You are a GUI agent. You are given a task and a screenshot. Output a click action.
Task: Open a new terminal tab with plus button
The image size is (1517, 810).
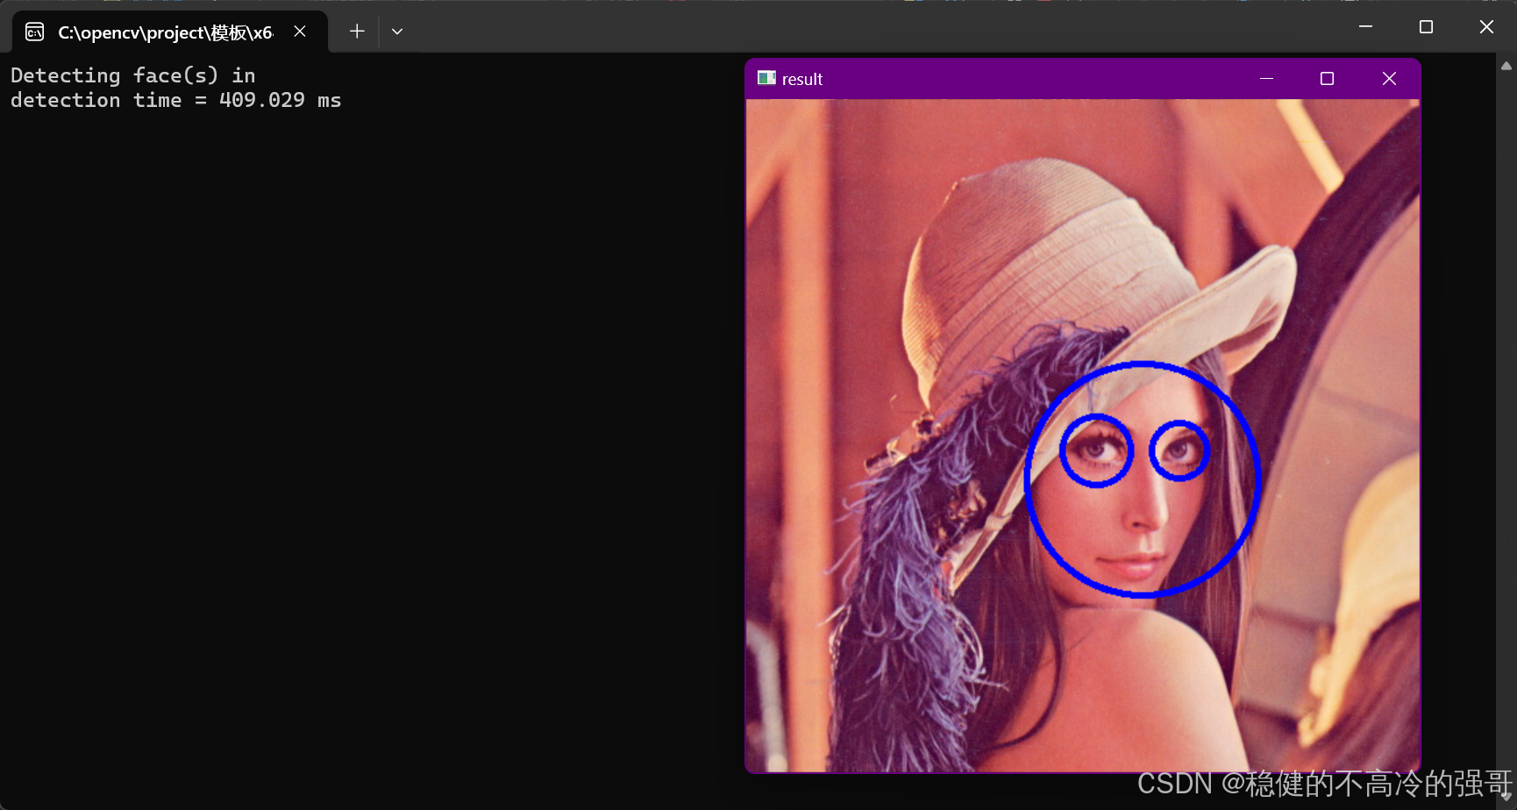(x=357, y=32)
